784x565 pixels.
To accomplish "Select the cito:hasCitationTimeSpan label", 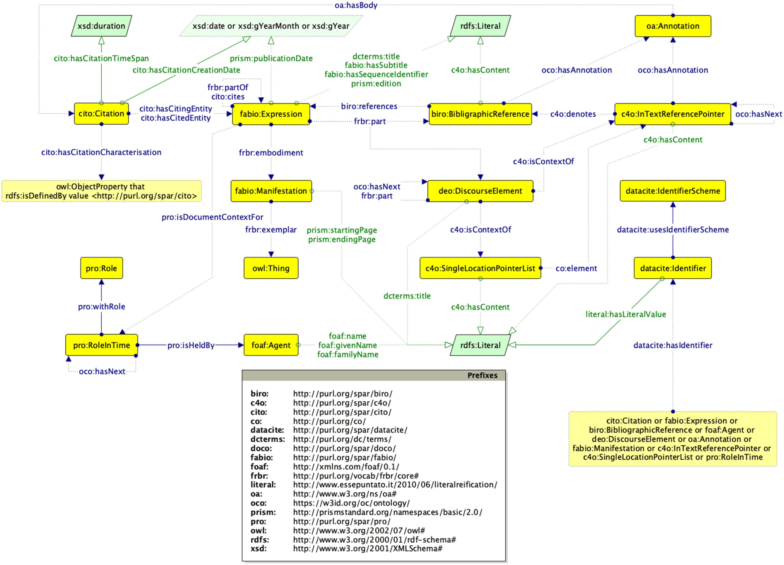I will click(101, 58).
